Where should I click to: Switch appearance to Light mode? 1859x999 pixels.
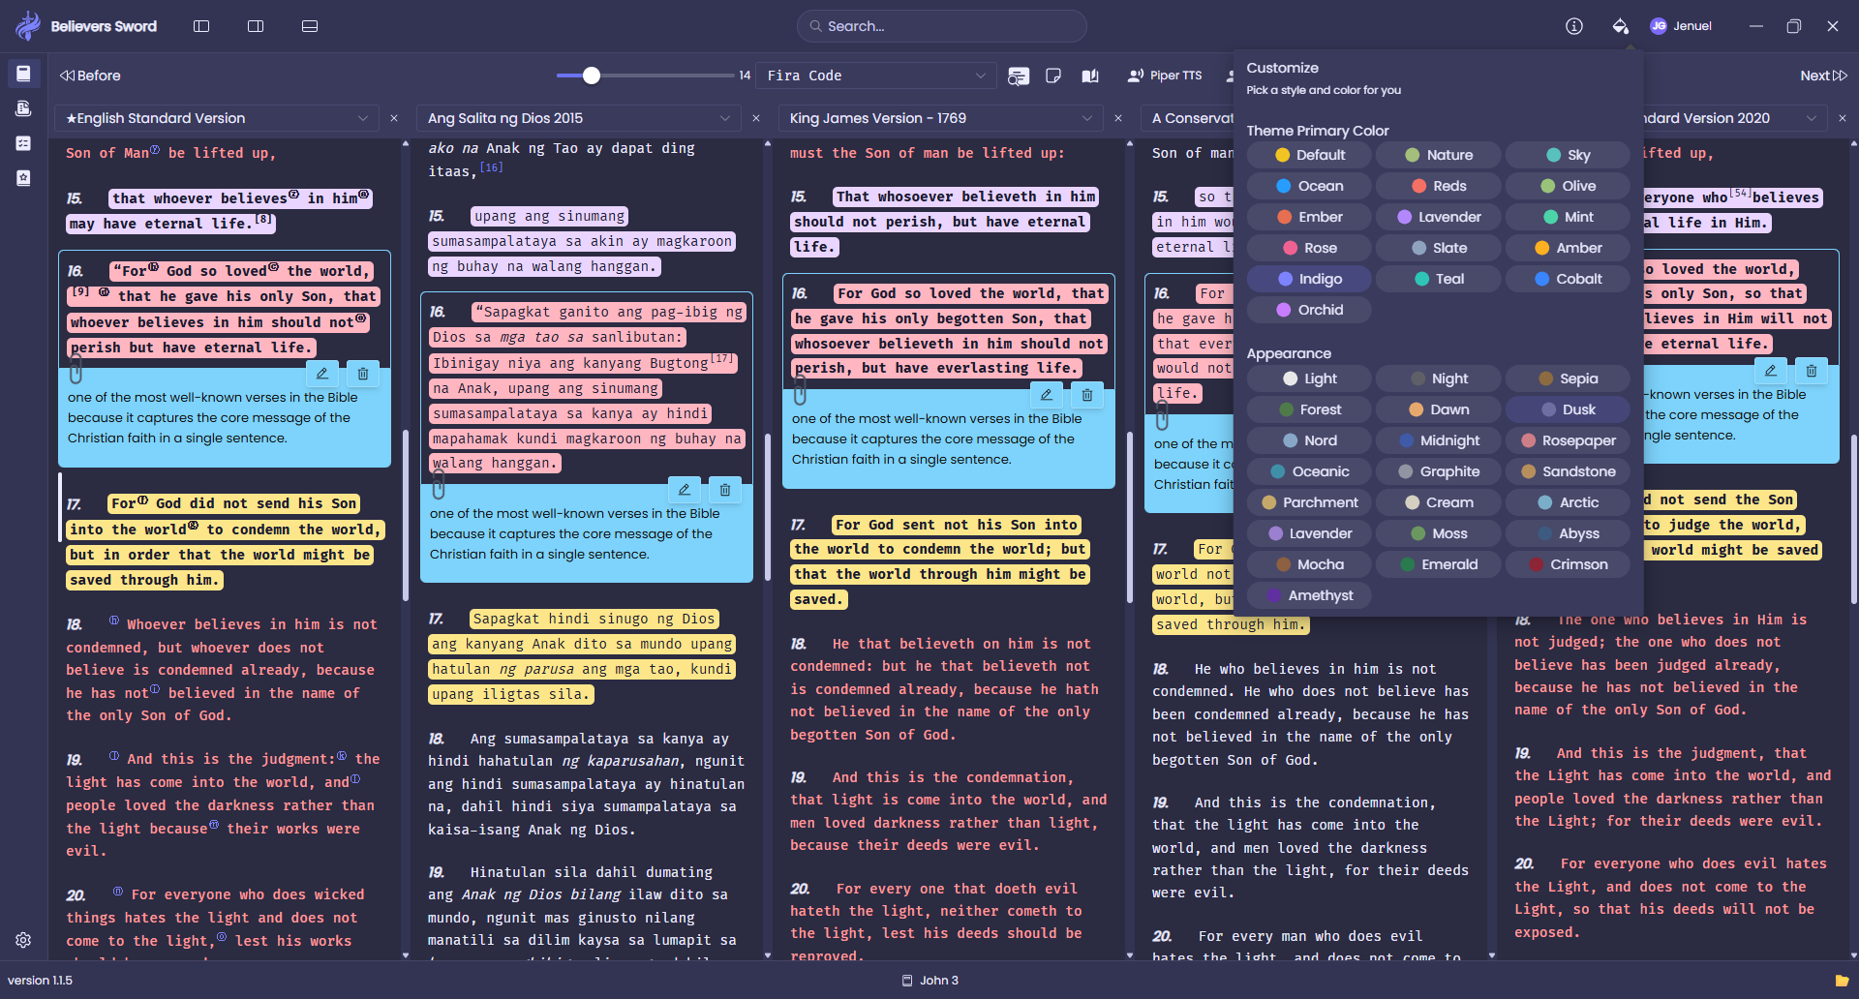click(1309, 378)
